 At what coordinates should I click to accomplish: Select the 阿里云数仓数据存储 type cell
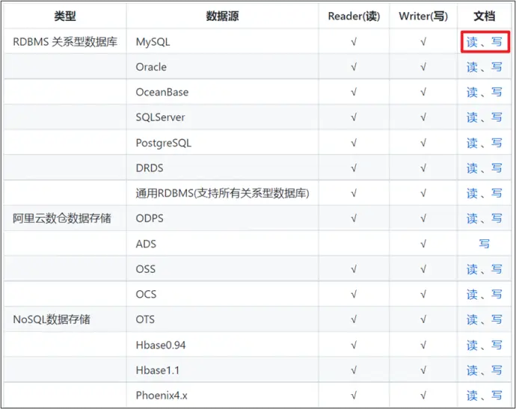coord(65,218)
